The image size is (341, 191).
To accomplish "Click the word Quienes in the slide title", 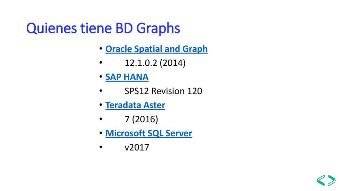I will tap(52, 29).
